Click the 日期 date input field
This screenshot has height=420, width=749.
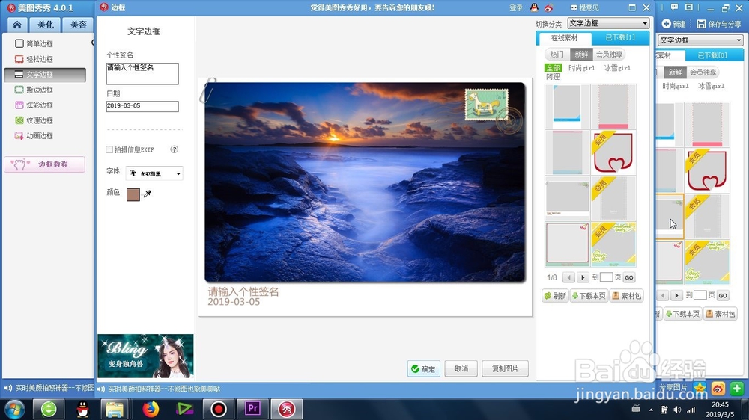coord(142,106)
